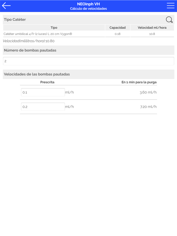177x236 pixels.
Task: Focus the number of pumps input field
Action: click(x=88, y=61)
